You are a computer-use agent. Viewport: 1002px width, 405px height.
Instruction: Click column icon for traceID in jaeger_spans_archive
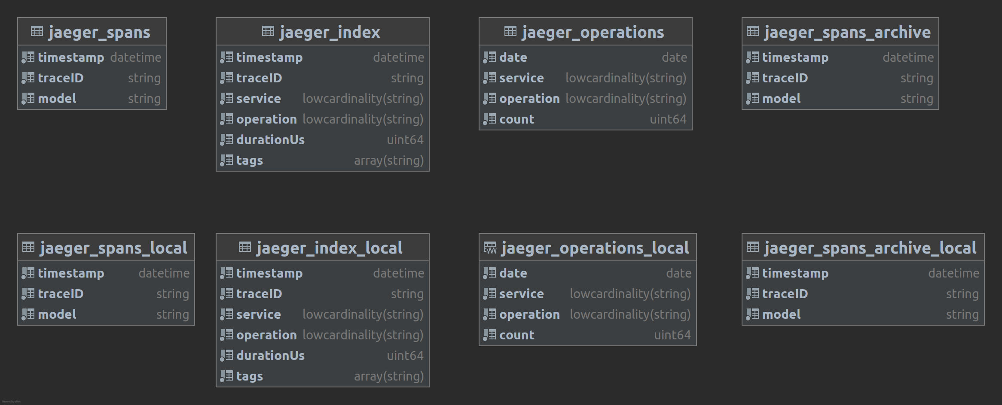coord(753,78)
